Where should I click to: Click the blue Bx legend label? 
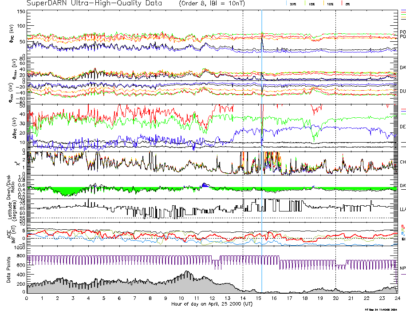402,233
